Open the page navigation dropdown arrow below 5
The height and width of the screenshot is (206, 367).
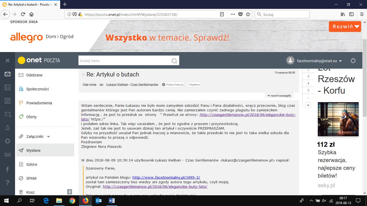308,105
